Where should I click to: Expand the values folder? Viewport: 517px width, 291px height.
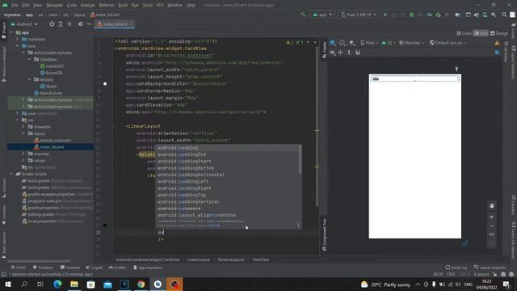tap(23, 160)
